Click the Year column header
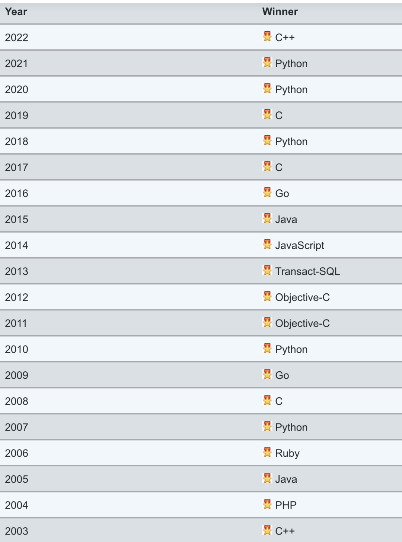 16,12
